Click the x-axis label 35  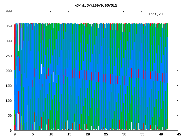point(143,134)
